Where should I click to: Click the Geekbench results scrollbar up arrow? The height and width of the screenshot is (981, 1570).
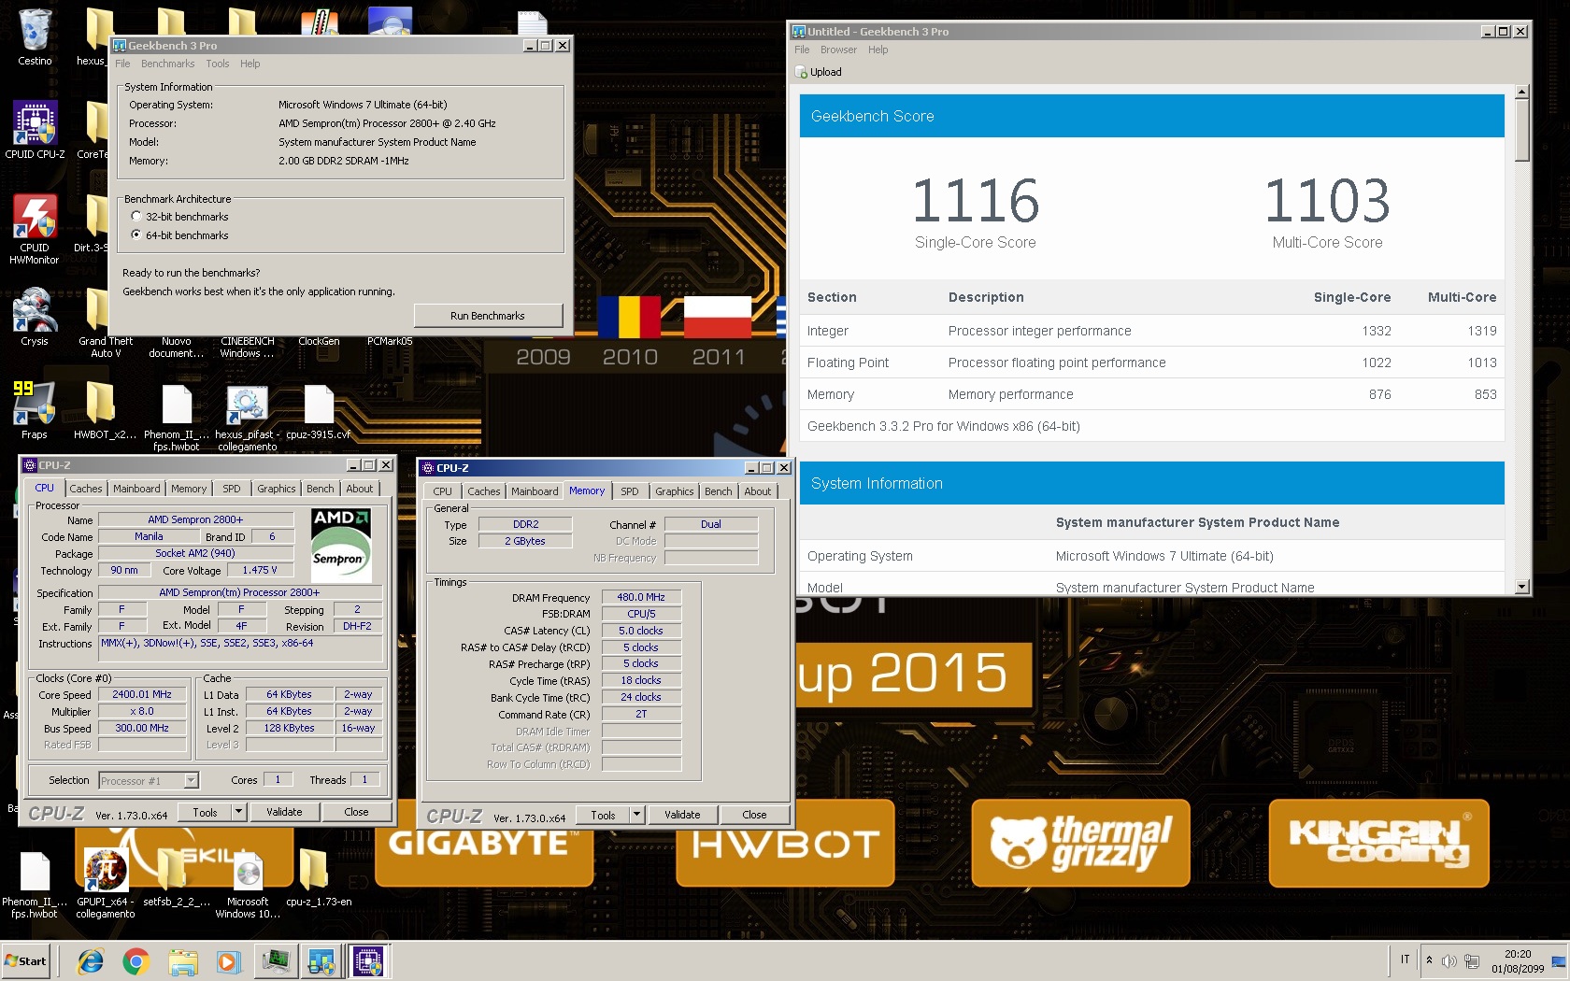click(1522, 92)
